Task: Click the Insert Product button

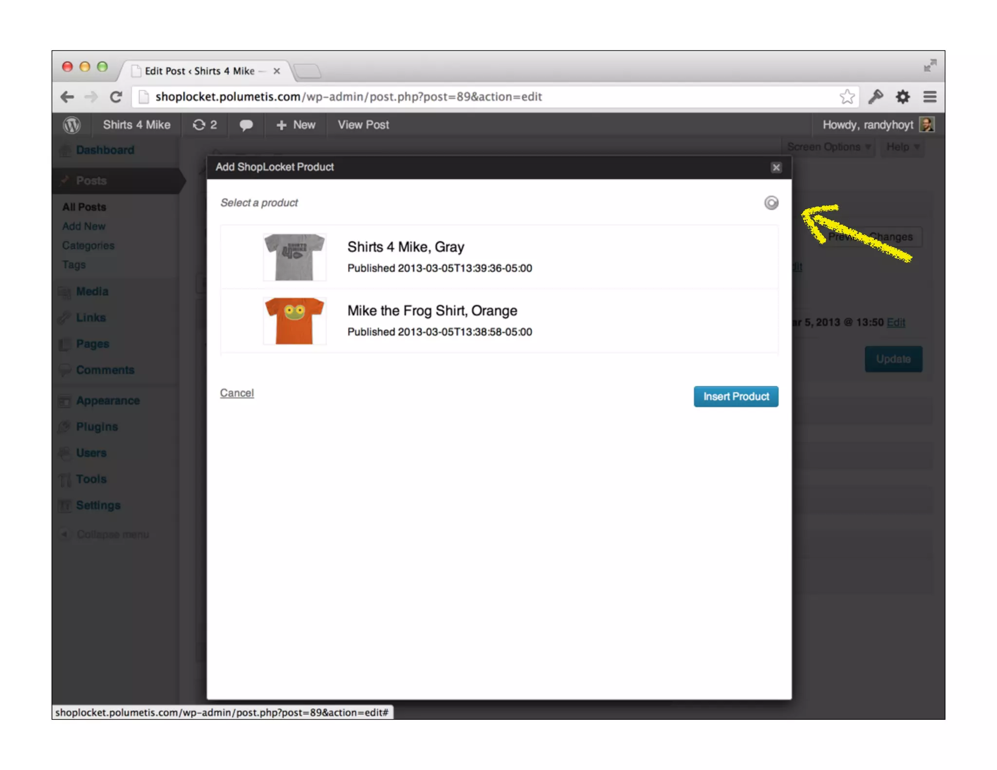Action: tap(736, 397)
